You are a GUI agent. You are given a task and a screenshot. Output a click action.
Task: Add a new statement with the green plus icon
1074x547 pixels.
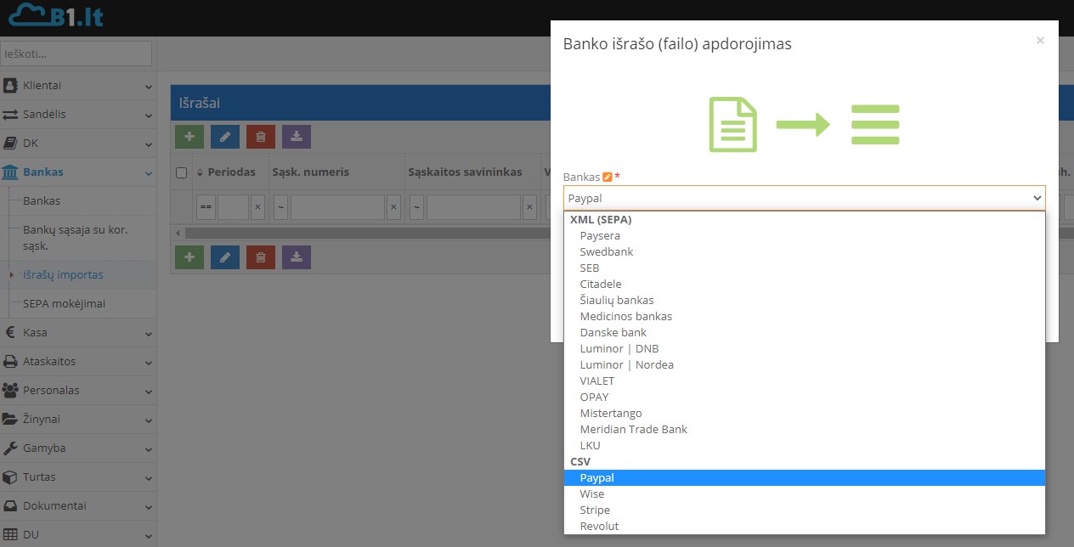[189, 136]
